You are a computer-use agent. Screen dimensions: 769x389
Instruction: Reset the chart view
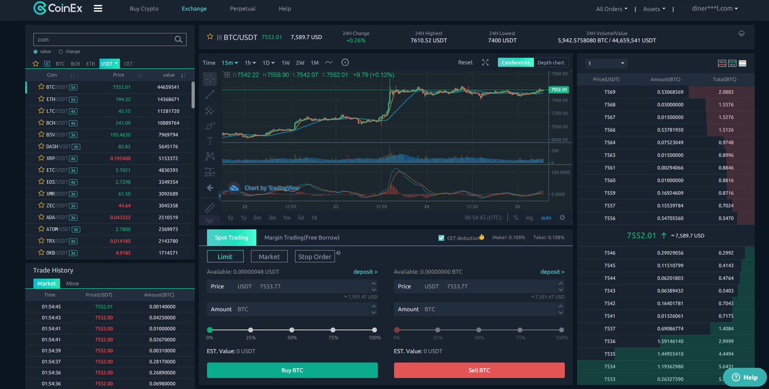(465, 62)
